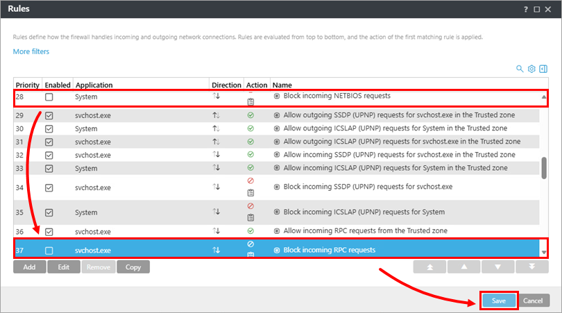562x313 pixels.
Task: Click the Remove button
Action: 99,267
